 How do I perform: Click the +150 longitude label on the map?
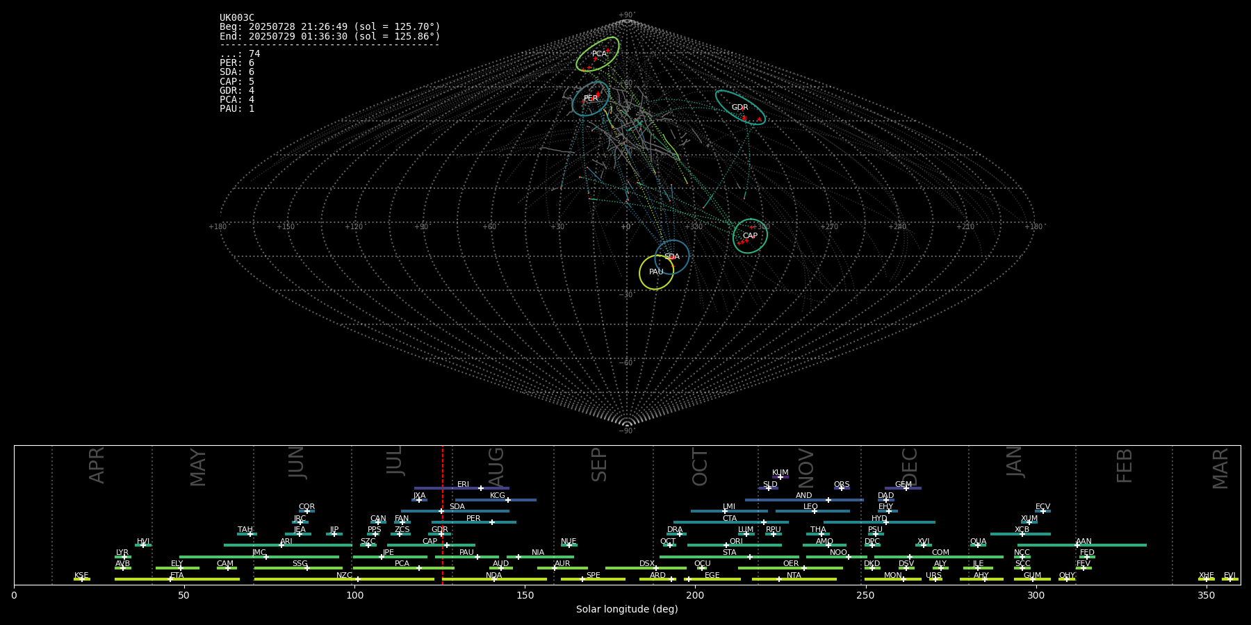pos(286,226)
